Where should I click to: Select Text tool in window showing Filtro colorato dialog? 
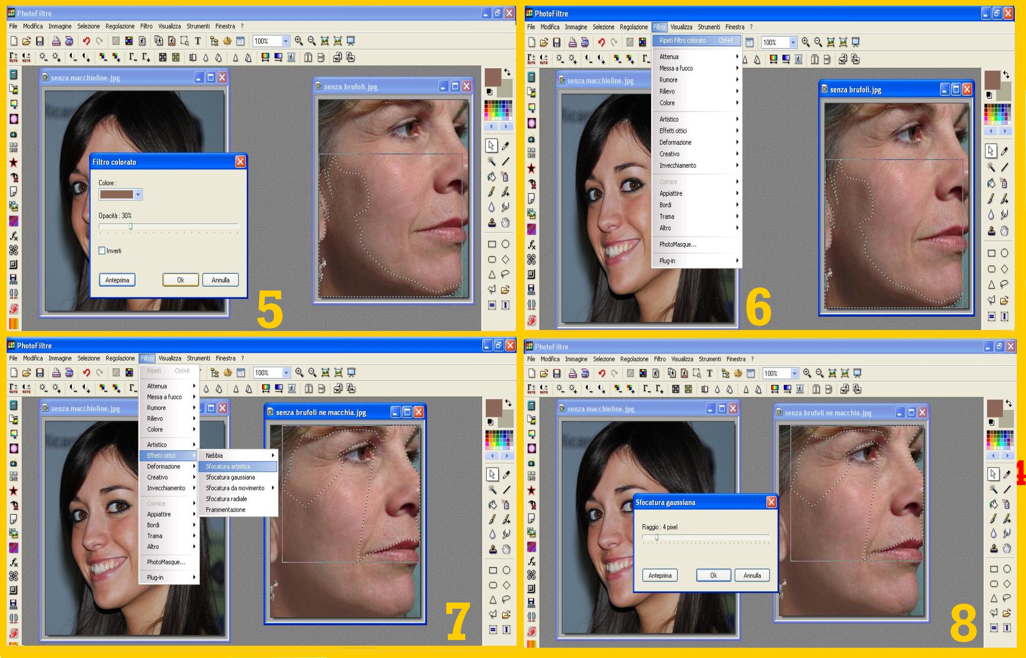coord(198,41)
